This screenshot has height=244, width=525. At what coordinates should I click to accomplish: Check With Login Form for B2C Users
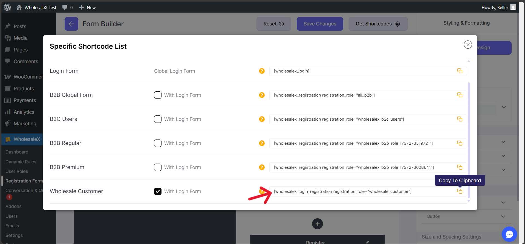click(x=158, y=119)
